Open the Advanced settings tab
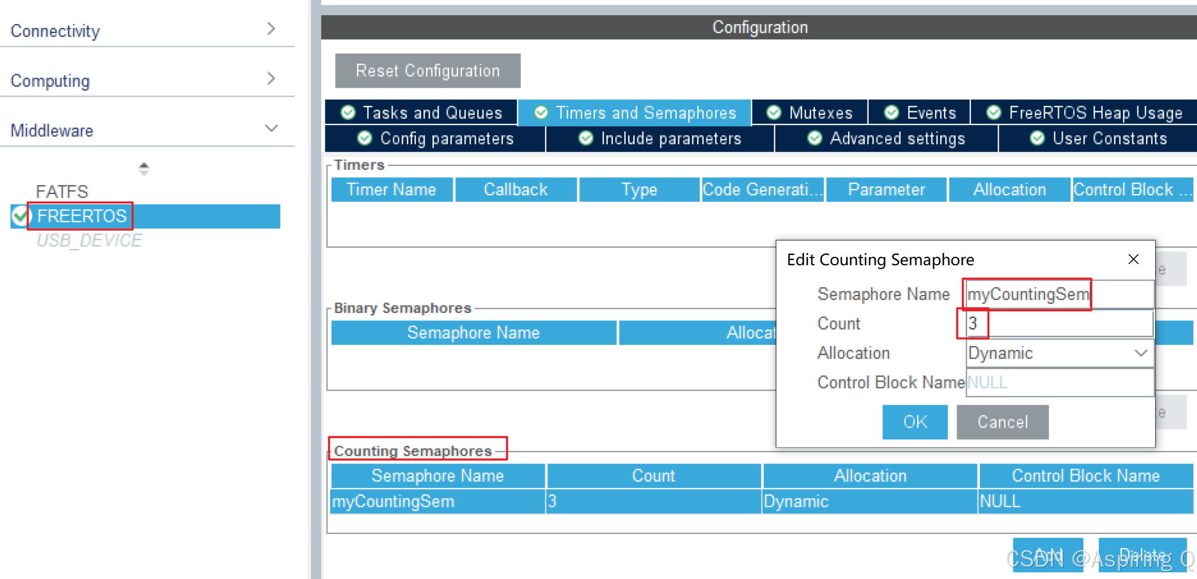The height and width of the screenshot is (579, 1197). point(886,138)
